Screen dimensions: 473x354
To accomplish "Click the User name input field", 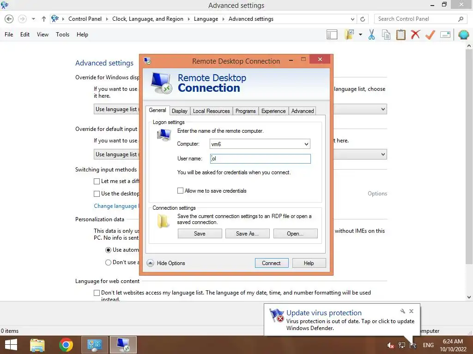I will tap(260, 159).
